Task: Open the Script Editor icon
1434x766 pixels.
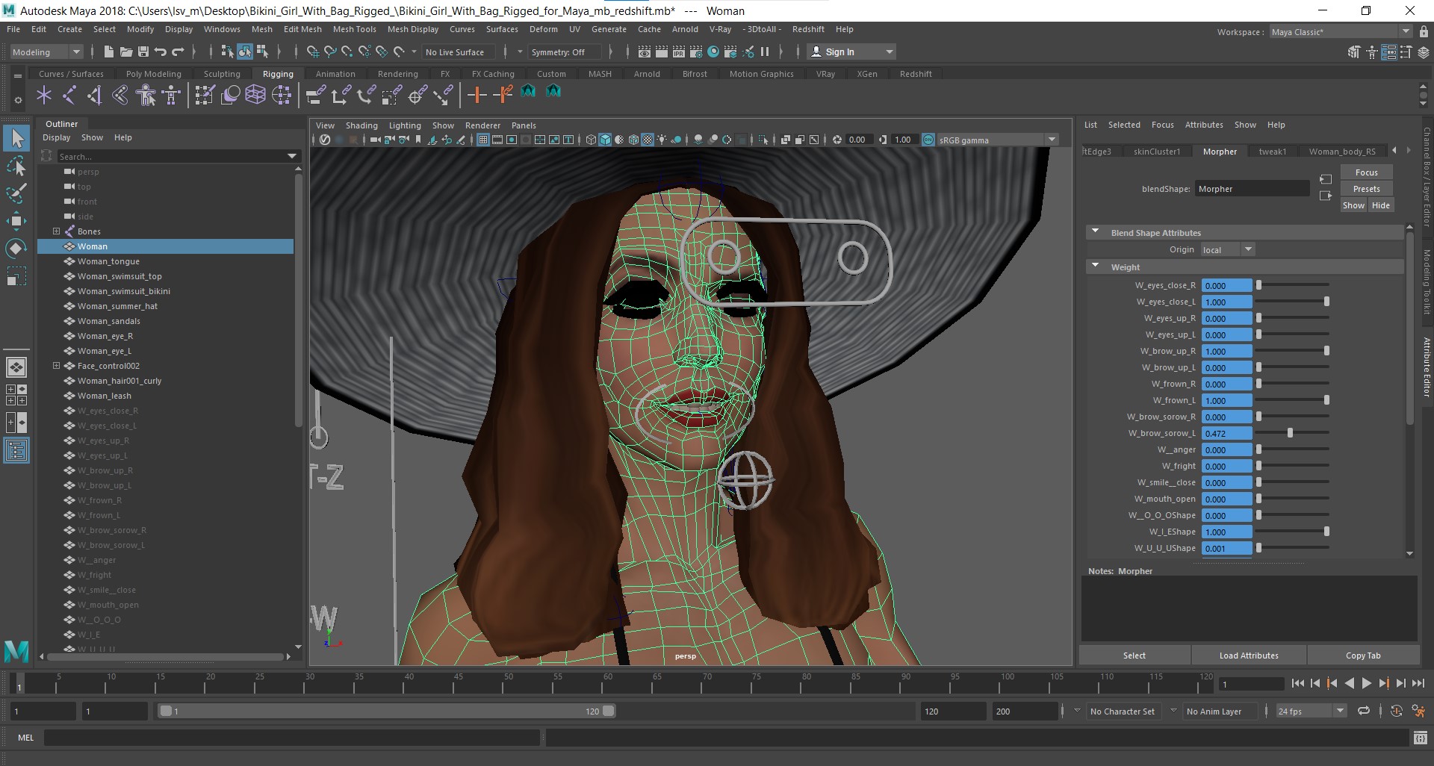Action: pos(1421,738)
